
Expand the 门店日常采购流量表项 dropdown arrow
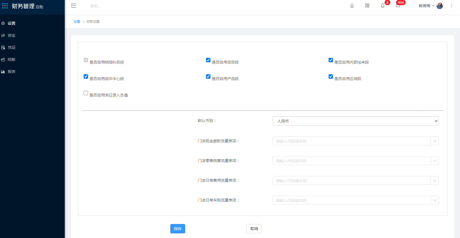(435, 200)
